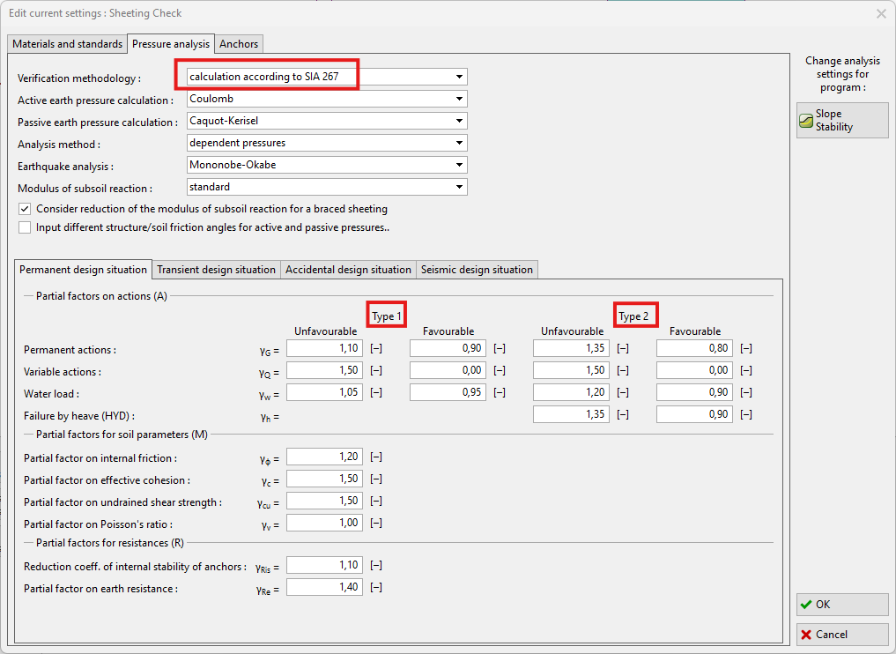Open the Passive earth pressure calculation dropdown
This screenshot has width=896, height=654.
(x=459, y=121)
